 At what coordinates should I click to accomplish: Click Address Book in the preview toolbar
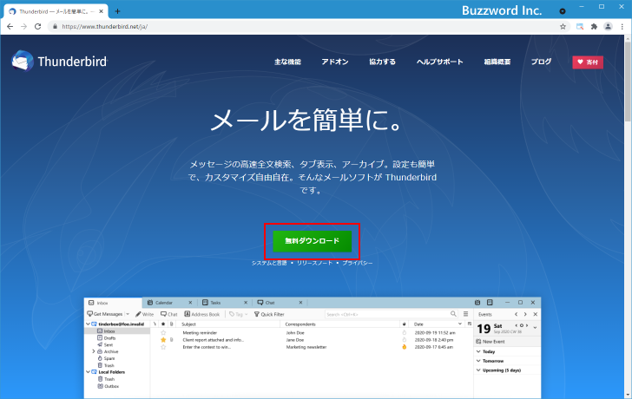[202, 314]
